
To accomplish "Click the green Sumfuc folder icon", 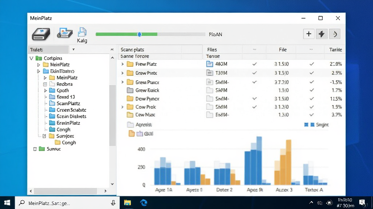I will [42, 149].
